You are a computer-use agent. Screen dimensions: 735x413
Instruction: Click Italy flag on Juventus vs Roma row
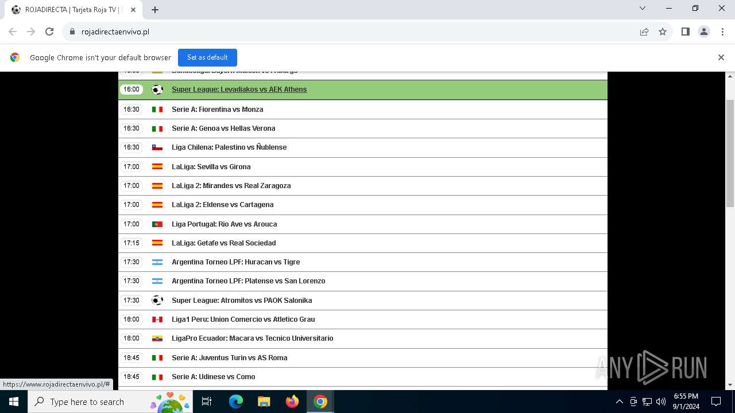point(157,358)
